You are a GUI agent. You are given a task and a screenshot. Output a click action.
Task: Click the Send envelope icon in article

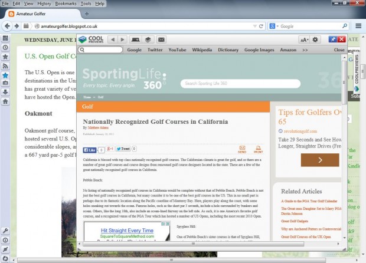coord(242,149)
